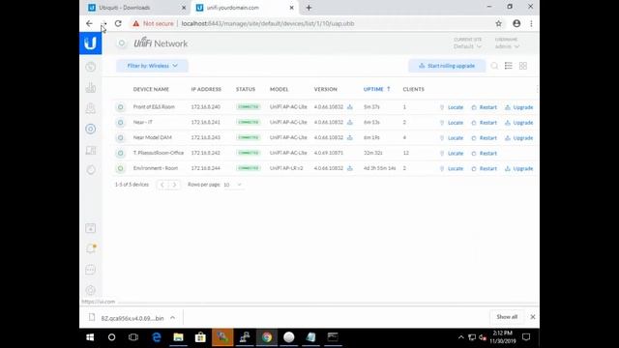Click device status icon for Near - IT row

point(120,123)
